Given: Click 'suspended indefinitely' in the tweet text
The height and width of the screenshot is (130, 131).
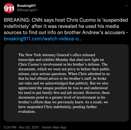Looking at the screenshot, I should (66, 23).
